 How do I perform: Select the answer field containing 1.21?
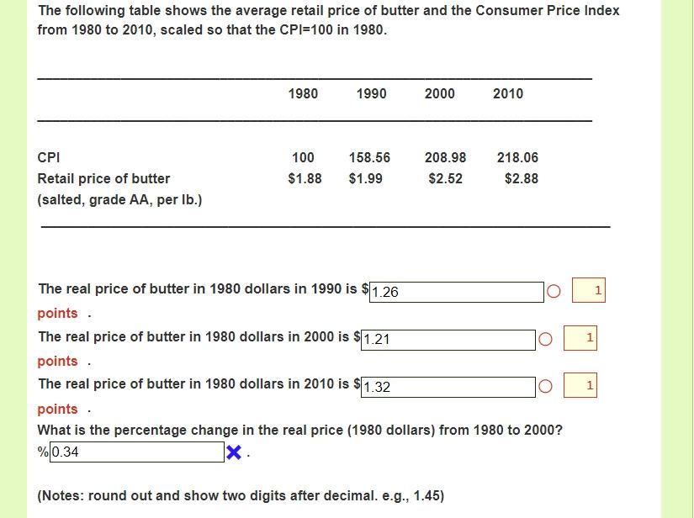coord(446,338)
